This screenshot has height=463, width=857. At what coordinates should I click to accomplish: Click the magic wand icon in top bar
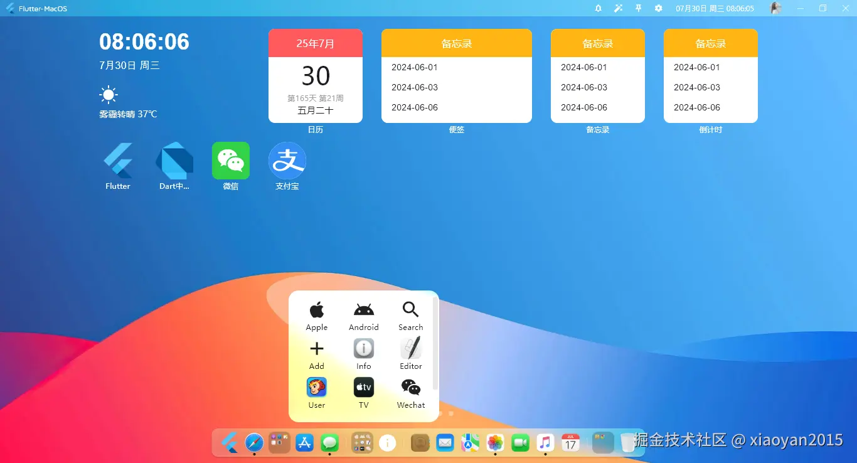(619, 8)
